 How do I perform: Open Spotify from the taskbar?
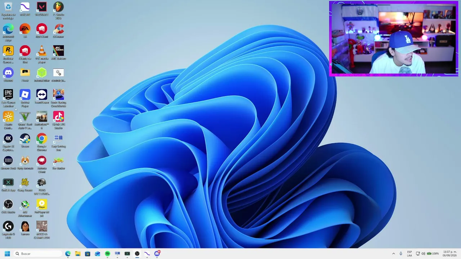pos(107,254)
